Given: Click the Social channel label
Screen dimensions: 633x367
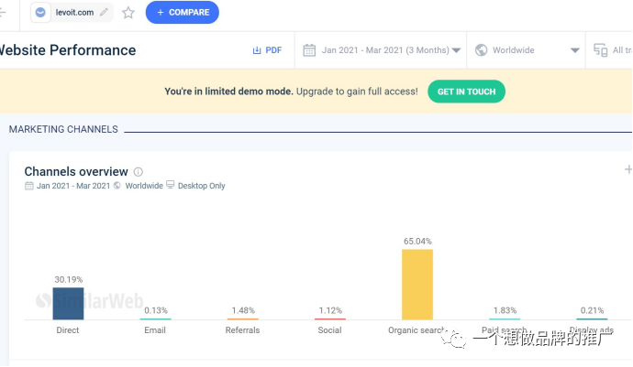Looking at the screenshot, I should coord(329,330).
